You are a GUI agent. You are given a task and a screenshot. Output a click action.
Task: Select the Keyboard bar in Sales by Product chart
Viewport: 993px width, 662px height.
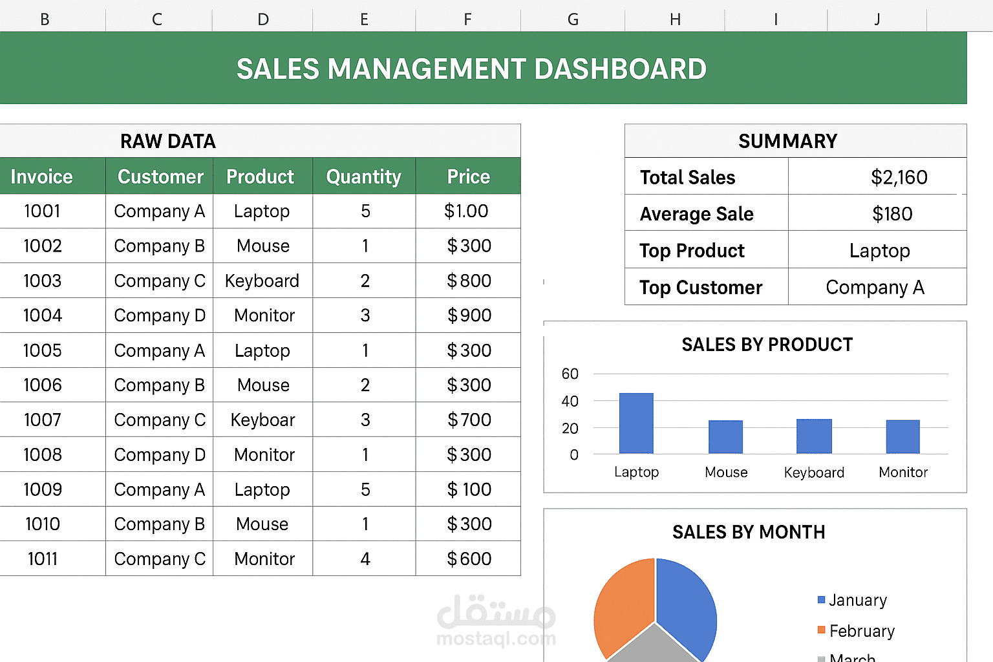[x=814, y=436]
